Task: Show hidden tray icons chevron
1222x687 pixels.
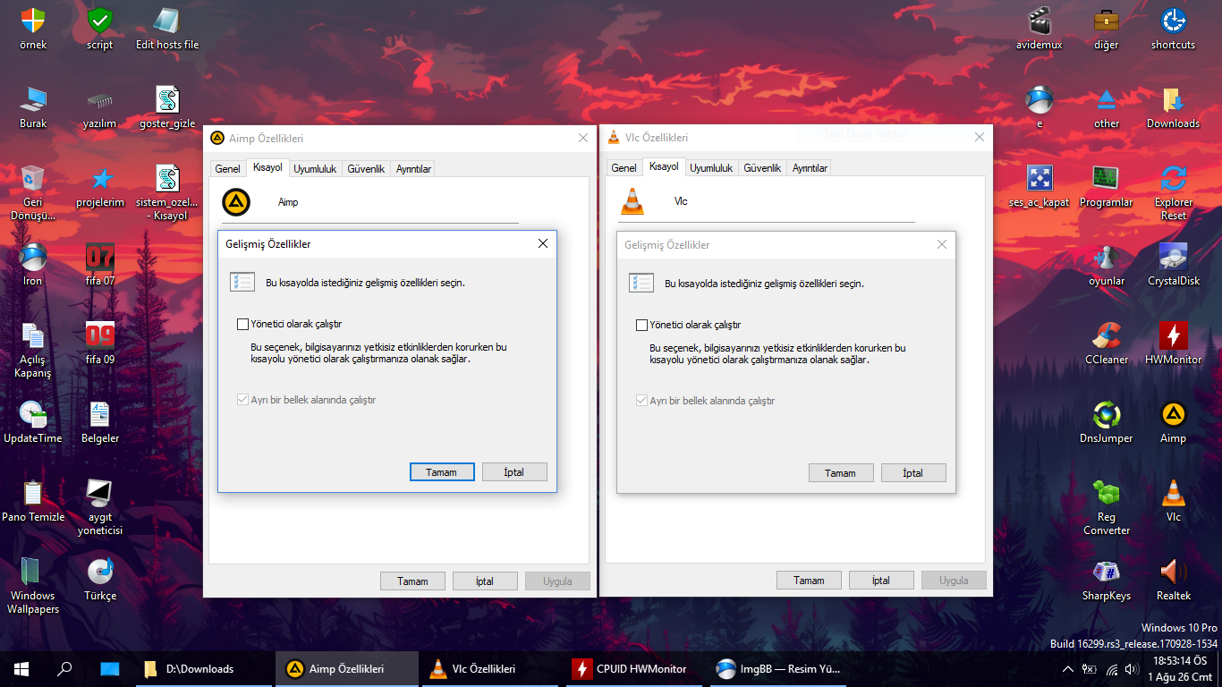Action: pos(1068,668)
